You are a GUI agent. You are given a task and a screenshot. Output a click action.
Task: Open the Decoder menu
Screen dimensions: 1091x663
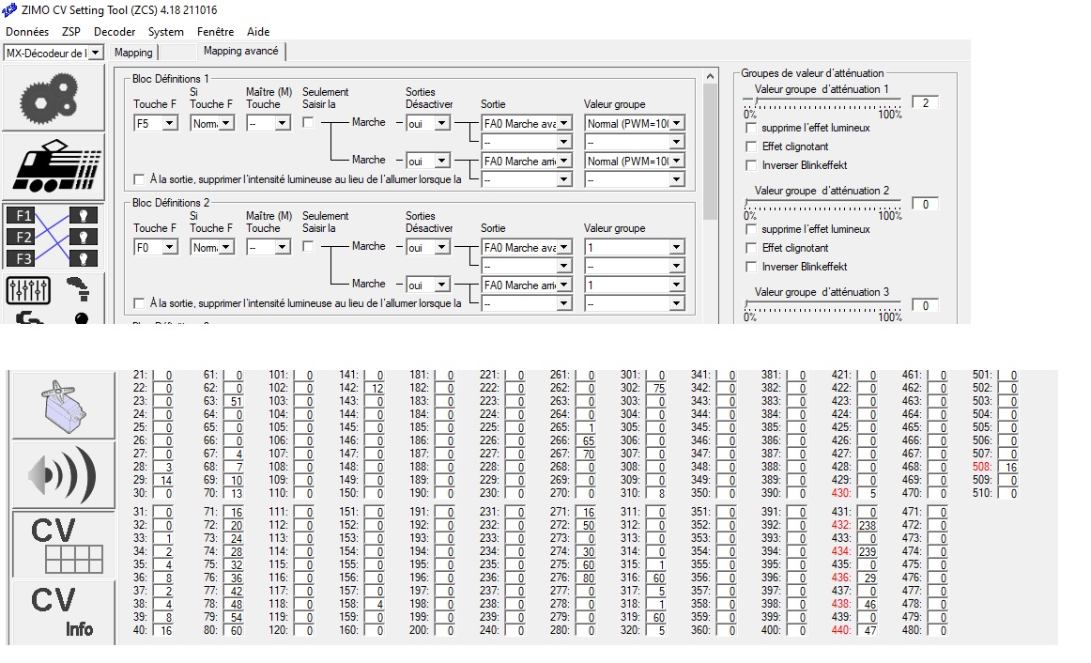click(x=115, y=32)
